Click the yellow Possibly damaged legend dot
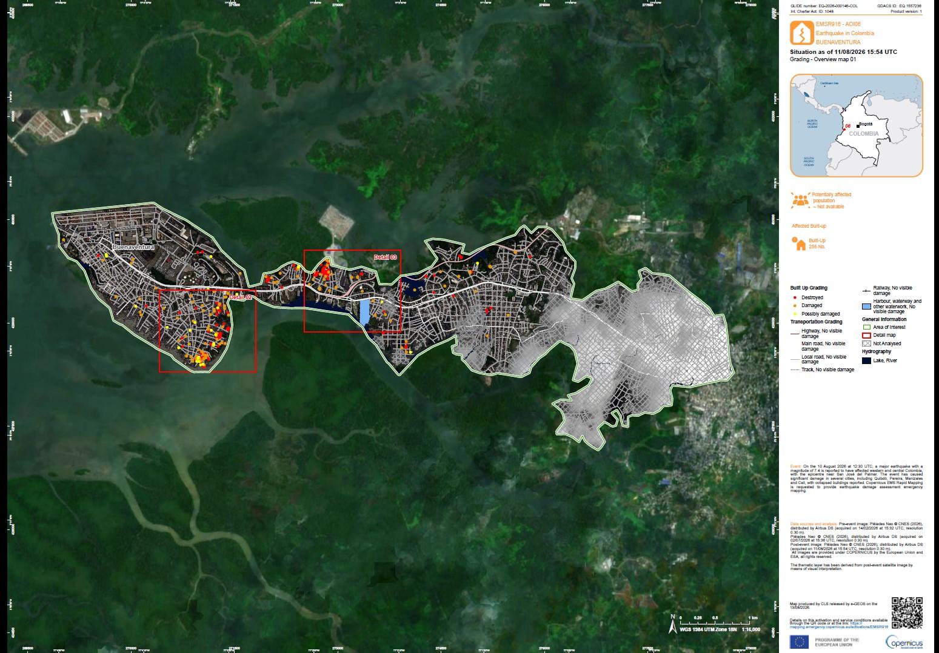Image resolution: width=939 pixels, height=653 pixels. (x=795, y=314)
